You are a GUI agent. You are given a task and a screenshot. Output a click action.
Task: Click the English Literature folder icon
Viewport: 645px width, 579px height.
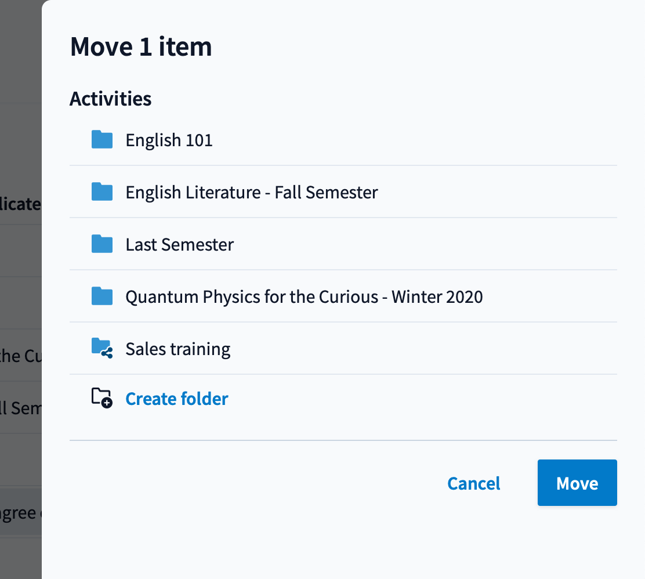(x=102, y=192)
